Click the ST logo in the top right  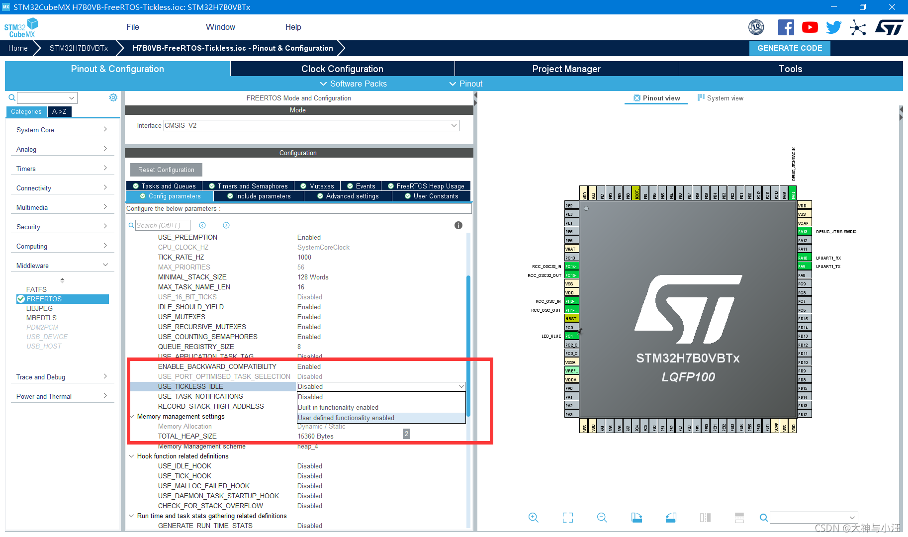pyautogui.click(x=890, y=27)
